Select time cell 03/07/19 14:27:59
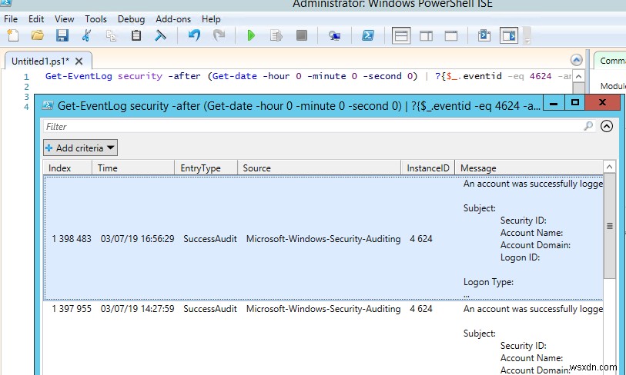This screenshot has width=626, height=375. pyautogui.click(x=137, y=309)
